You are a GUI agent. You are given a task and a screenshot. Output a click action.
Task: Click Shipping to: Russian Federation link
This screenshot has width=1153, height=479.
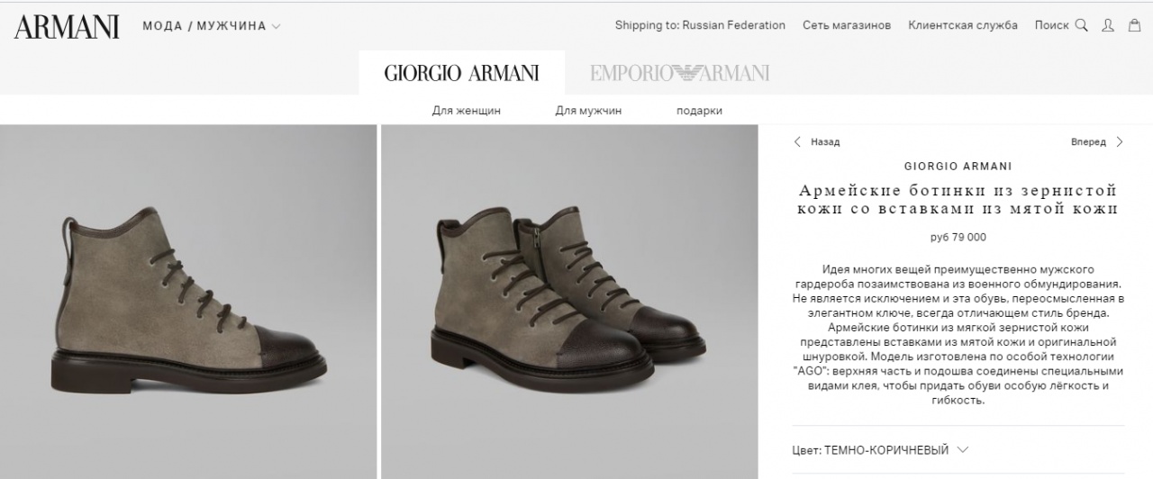[x=700, y=25]
